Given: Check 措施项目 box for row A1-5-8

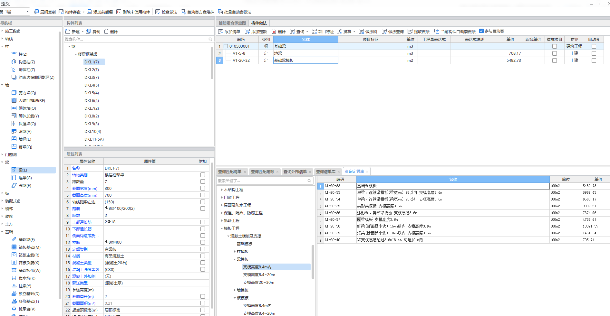Looking at the screenshot, I should [555, 53].
